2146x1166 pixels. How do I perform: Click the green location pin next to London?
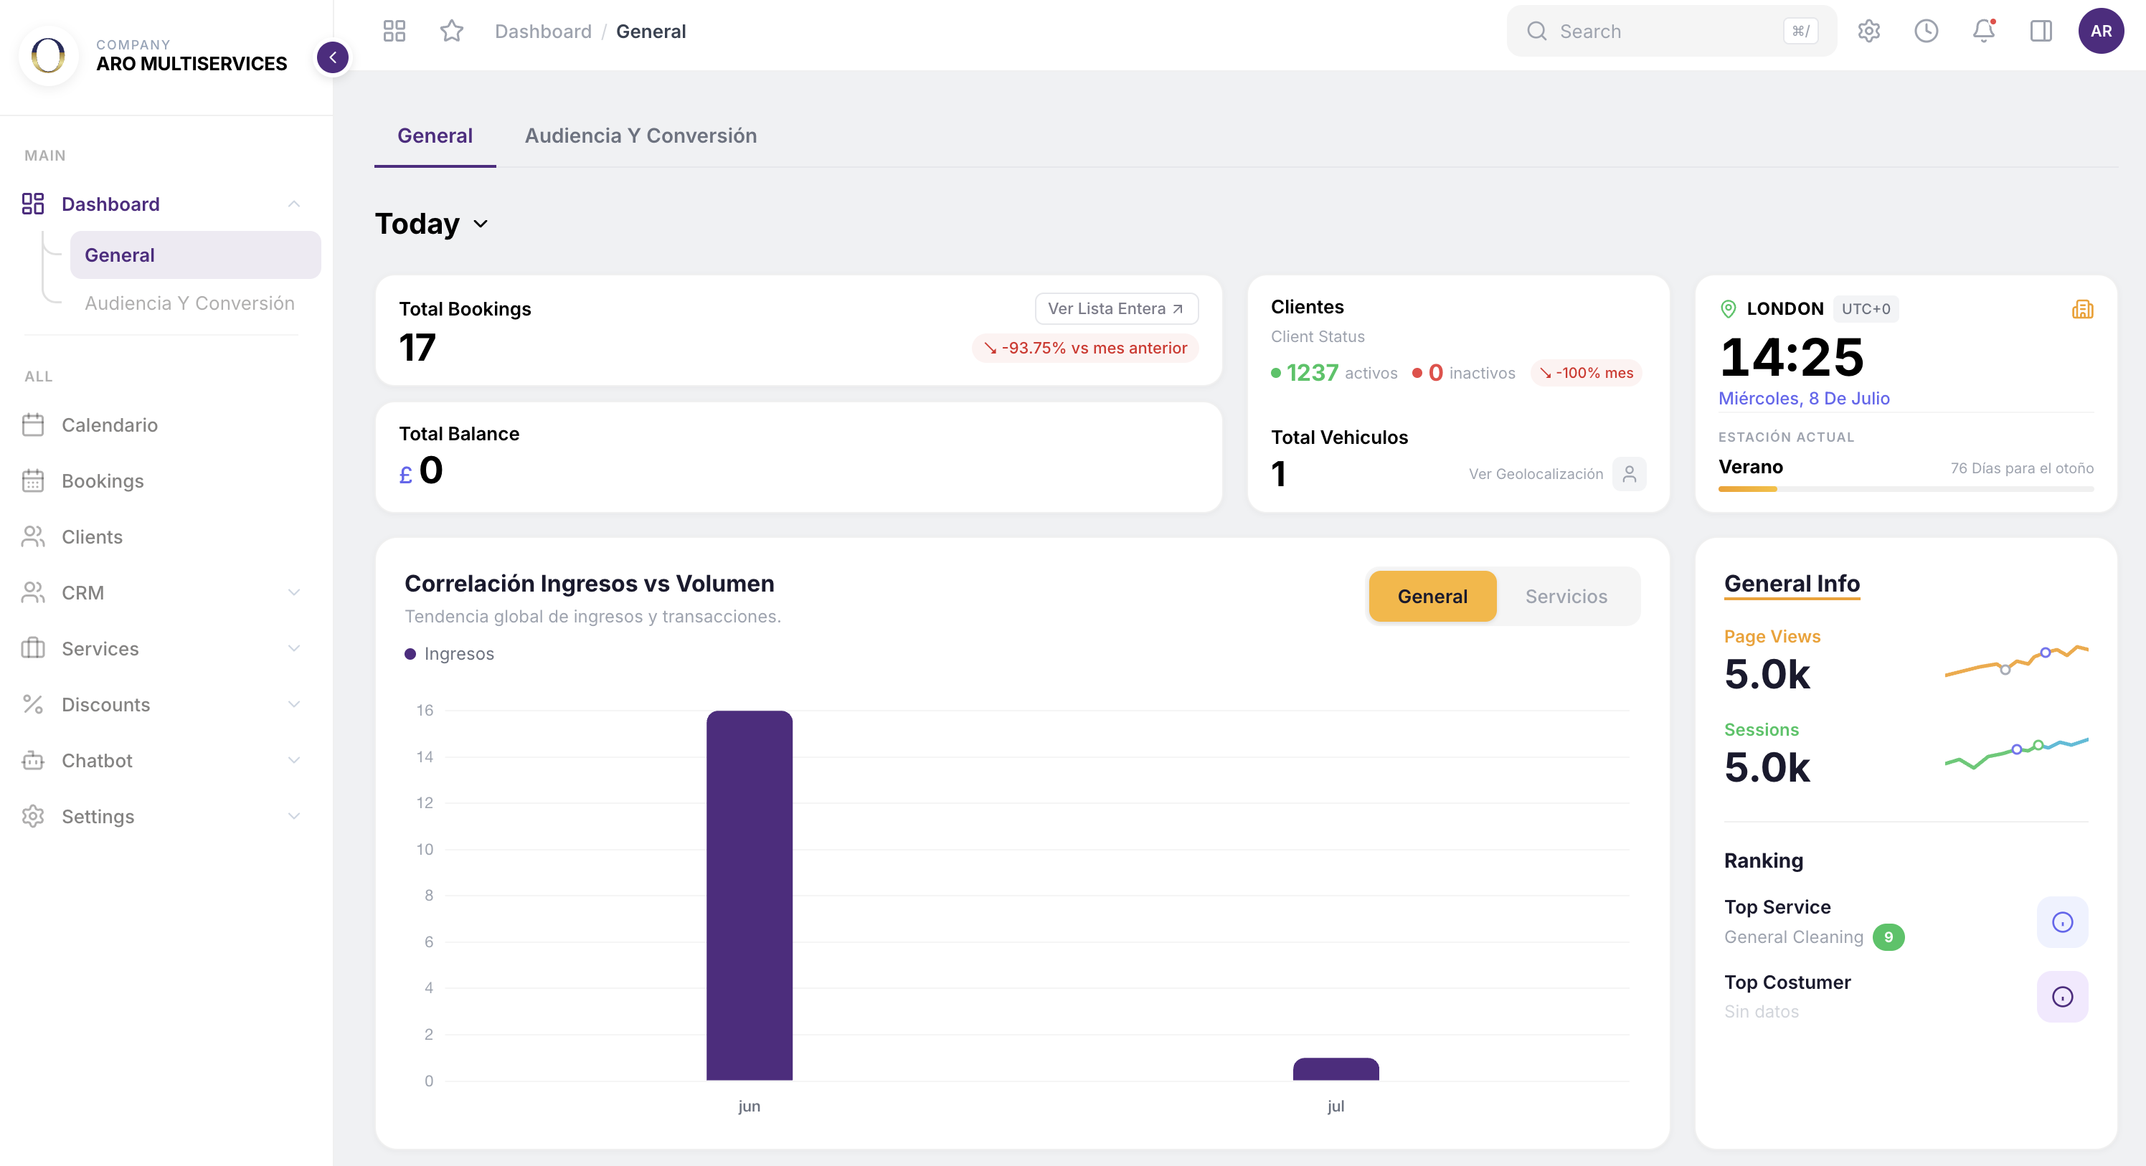tap(1729, 309)
